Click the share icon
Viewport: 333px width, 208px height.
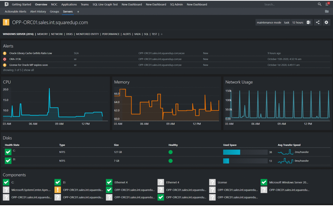tap(318, 22)
